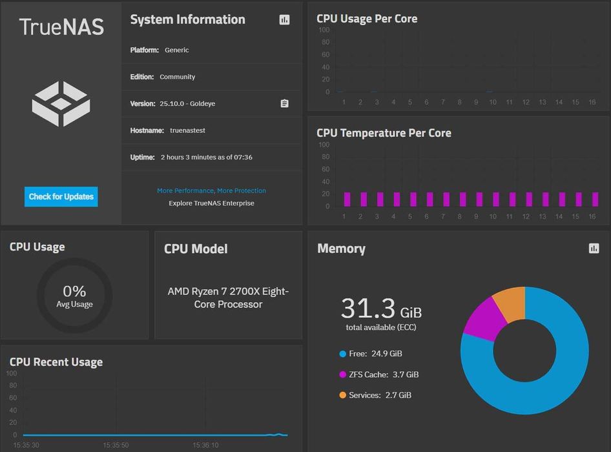Click the TrueNAS cube logo
The height and width of the screenshot is (452, 611).
click(x=61, y=104)
